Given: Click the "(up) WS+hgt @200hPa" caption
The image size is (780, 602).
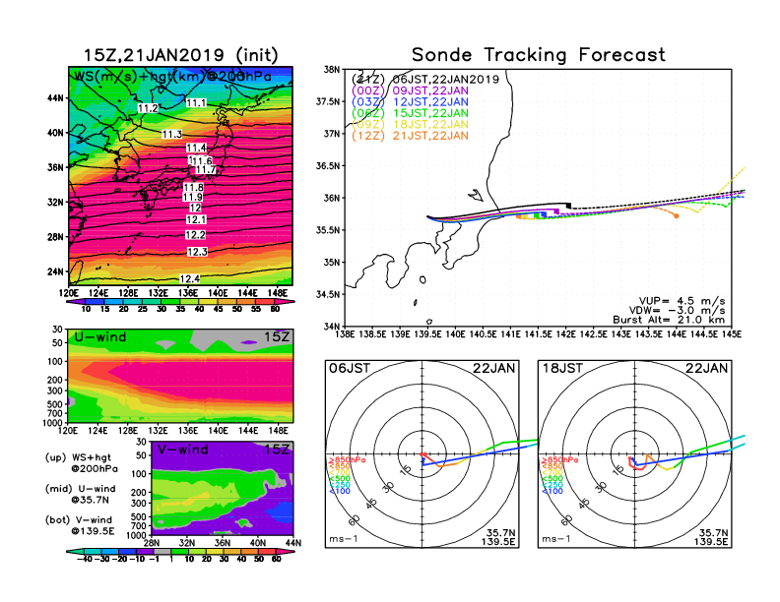Looking at the screenshot, I should (81, 463).
